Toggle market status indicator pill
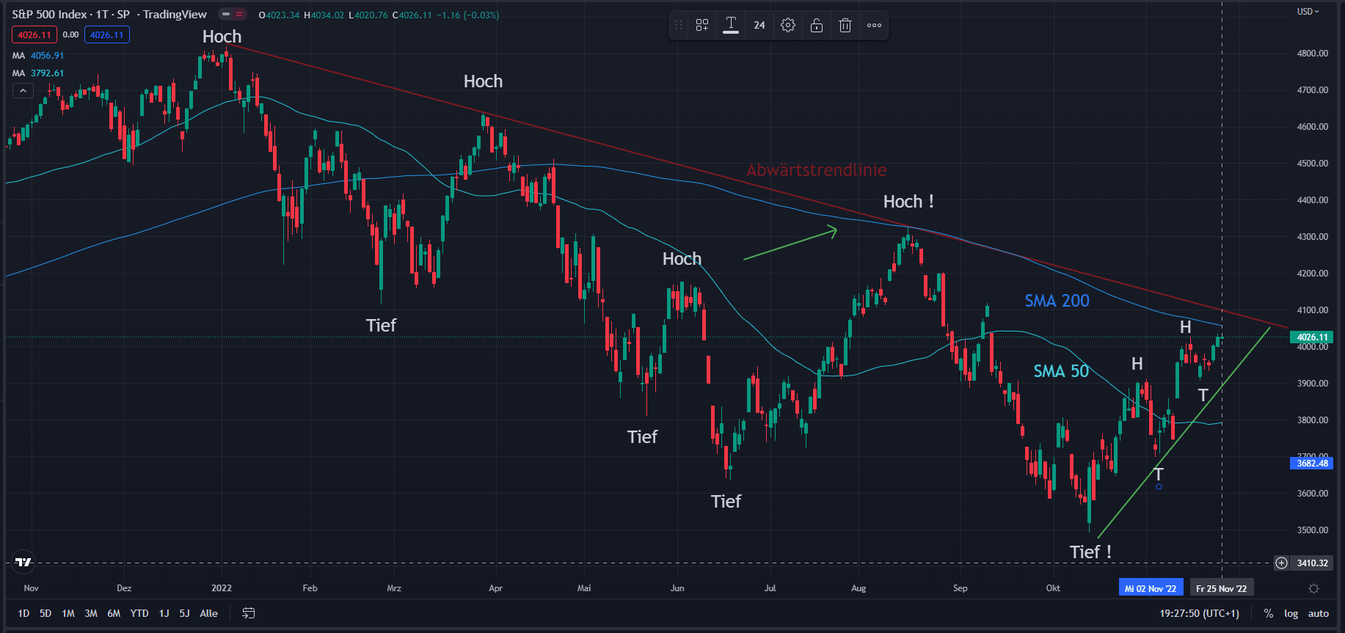Screen dimensions: 1345x633 click(x=233, y=14)
